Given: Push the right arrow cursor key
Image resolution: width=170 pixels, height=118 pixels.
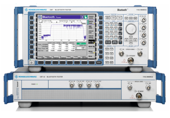Looking at the screenshot, I should tap(135, 40).
